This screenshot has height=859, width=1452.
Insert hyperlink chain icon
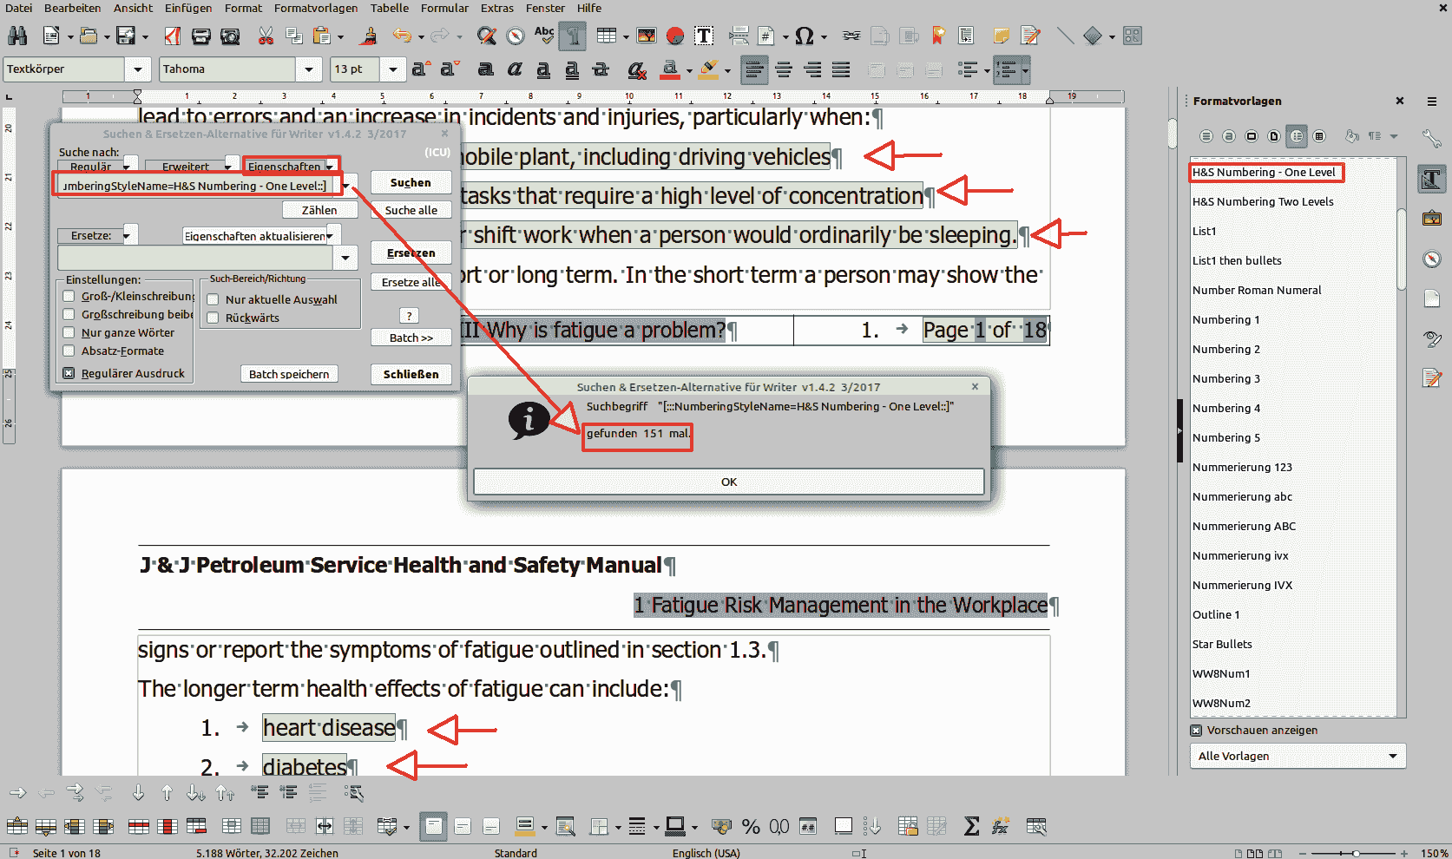[851, 36]
